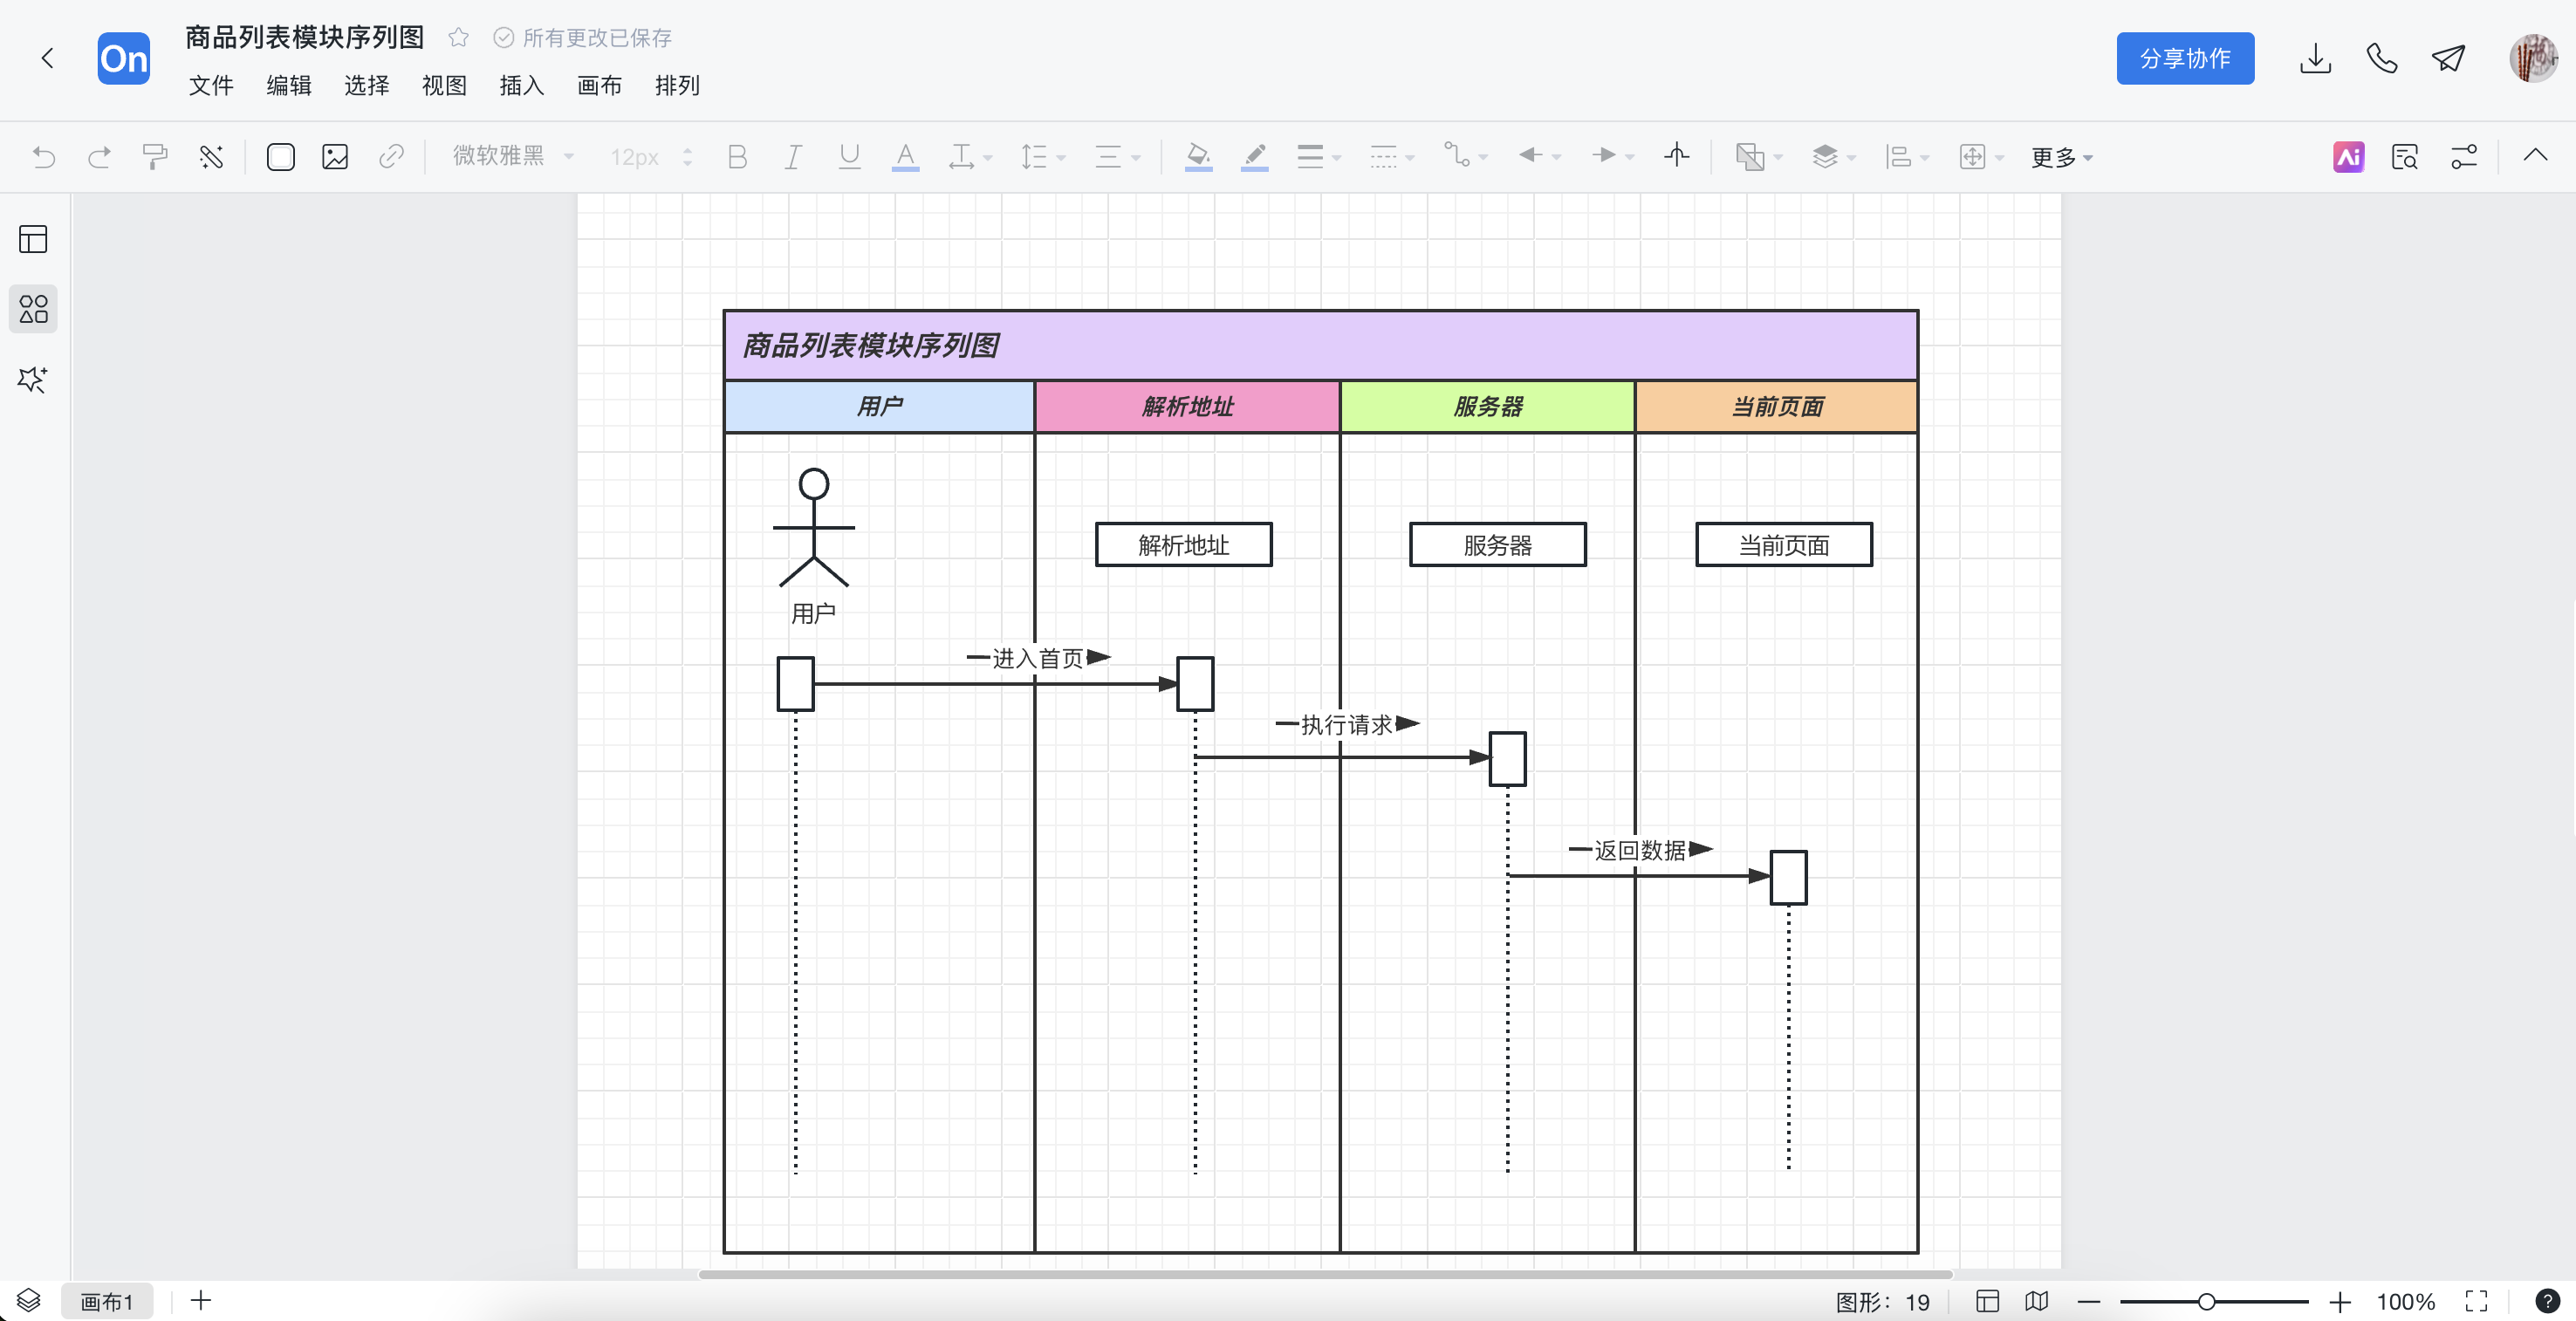Open the line width dropdown
This screenshot has width=2576, height=1321.
pos(1318,156)
